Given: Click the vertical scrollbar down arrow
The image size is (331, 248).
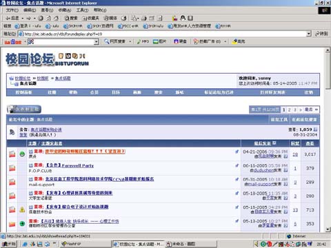Looking at the screenshot, I should 328,229.
